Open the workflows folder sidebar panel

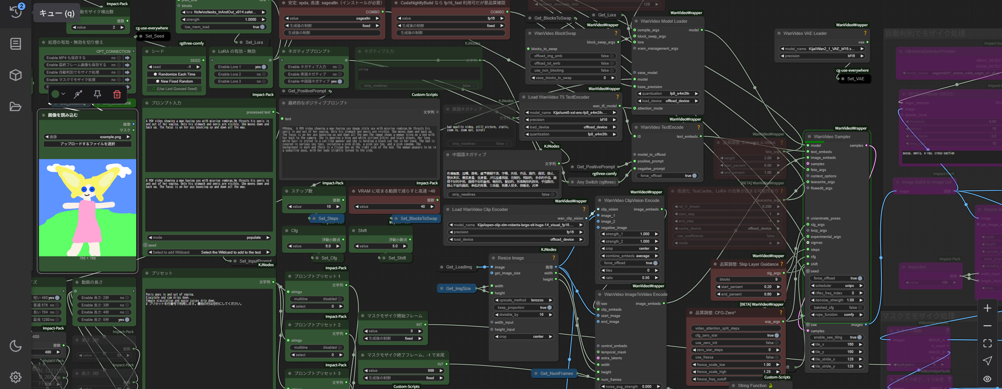[x=16, y=106]
